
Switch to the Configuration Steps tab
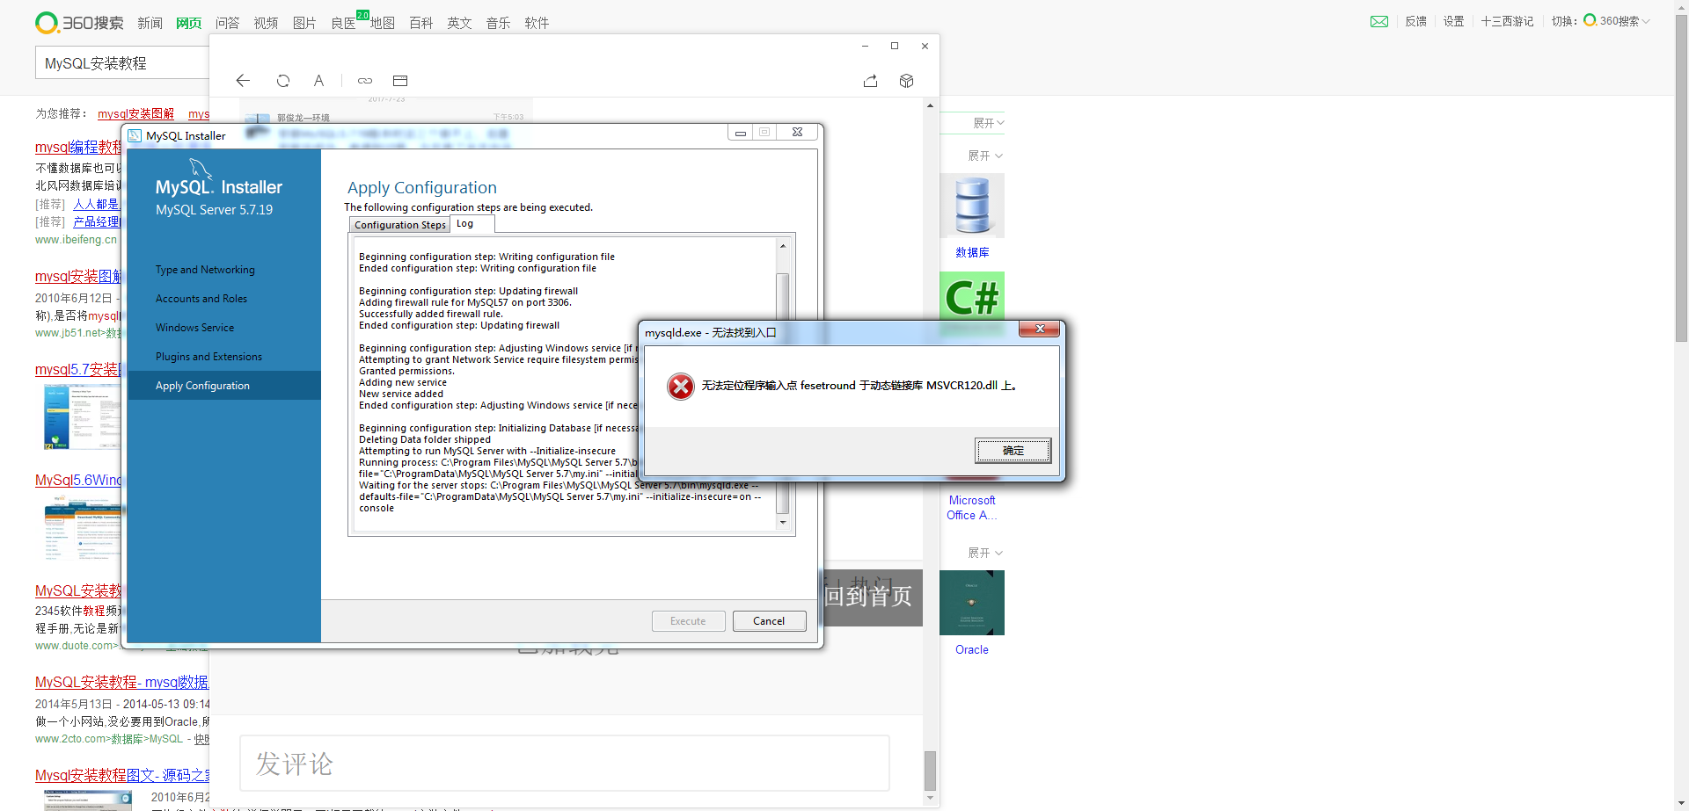pyautogui.click(x=400, y=225)
